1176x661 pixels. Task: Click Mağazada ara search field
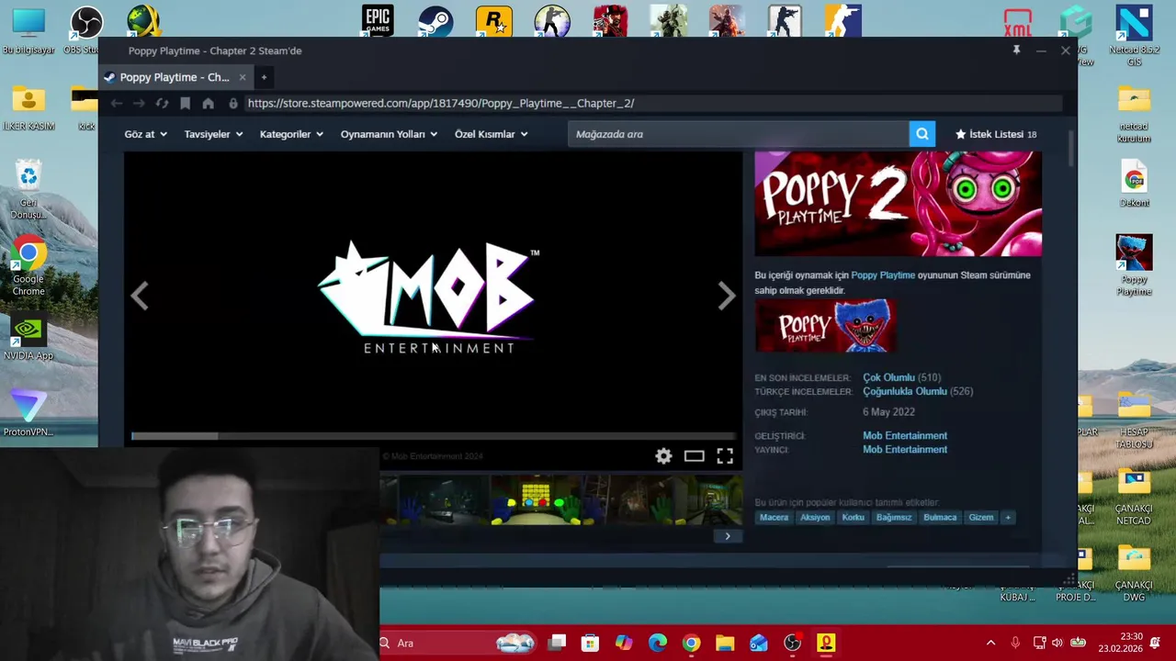point(738,134)
